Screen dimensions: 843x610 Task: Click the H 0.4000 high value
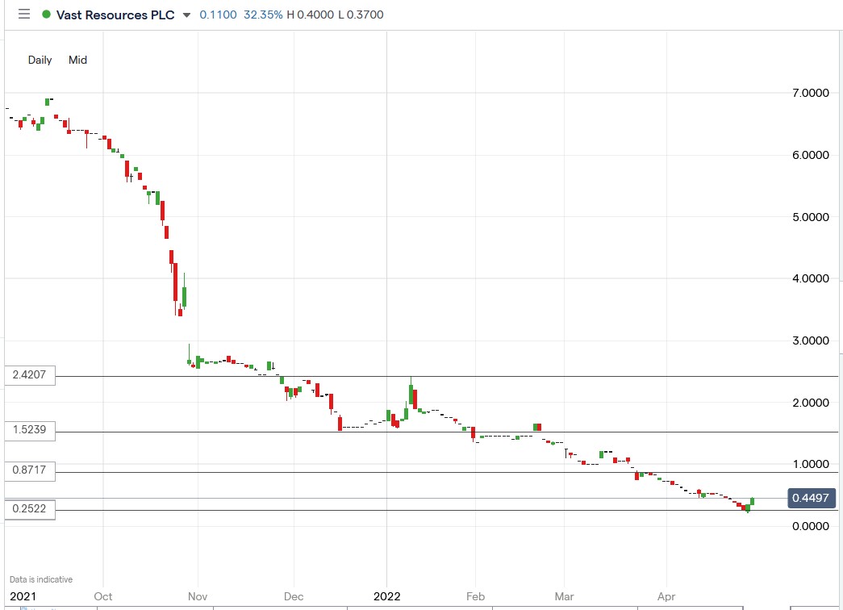pos(309,14)
